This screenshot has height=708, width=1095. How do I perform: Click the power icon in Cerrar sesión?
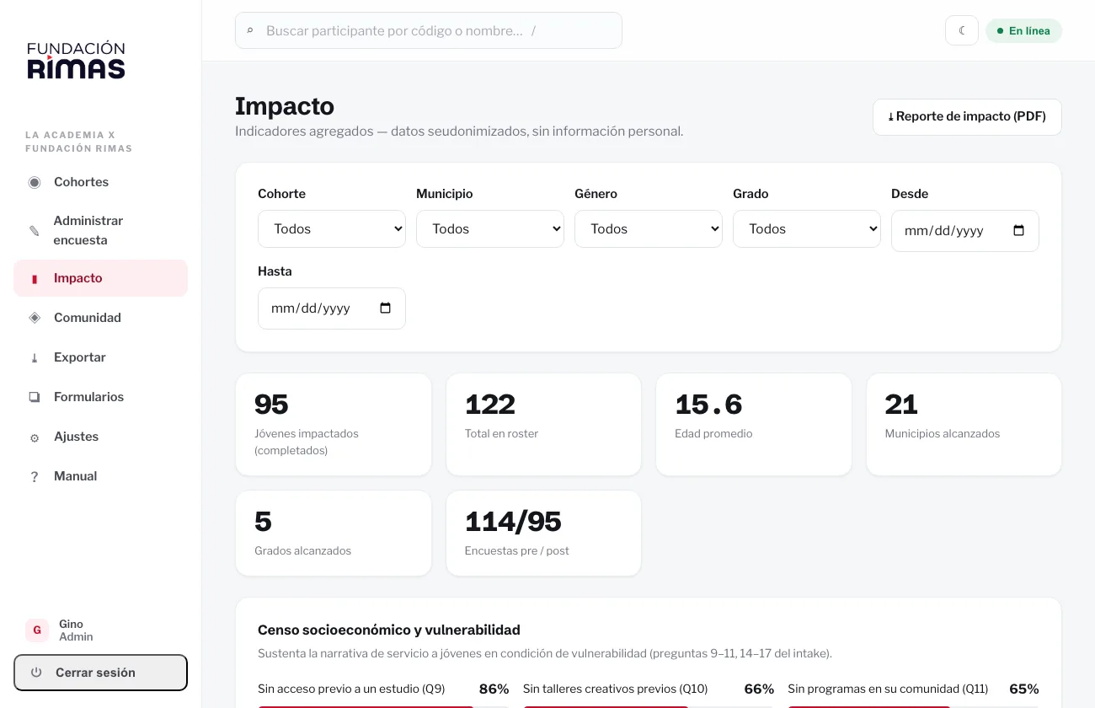tap(36, 673)
